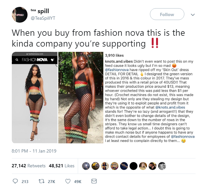This screenshot has height=187, width=207.
Task: Click the Fashion Nova search magnifier icon
Action: tap(17, 60)
